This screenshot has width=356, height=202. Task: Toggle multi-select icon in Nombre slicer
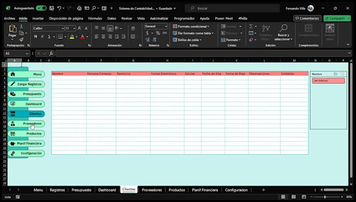point(336,74)
